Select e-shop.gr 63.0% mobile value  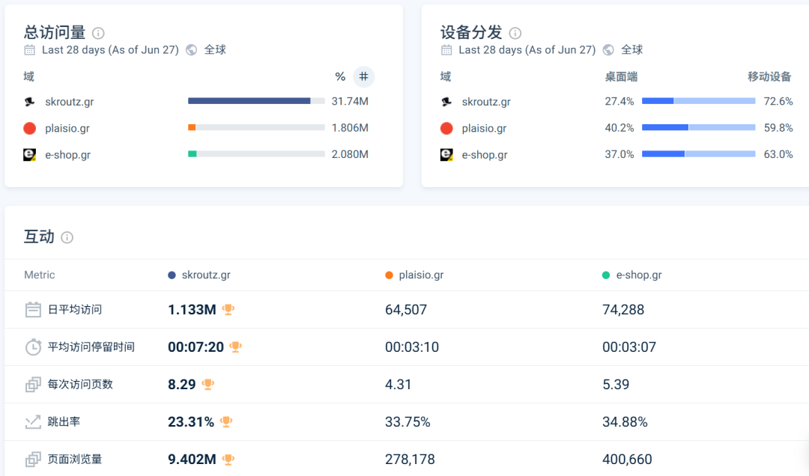coord(778,153)
